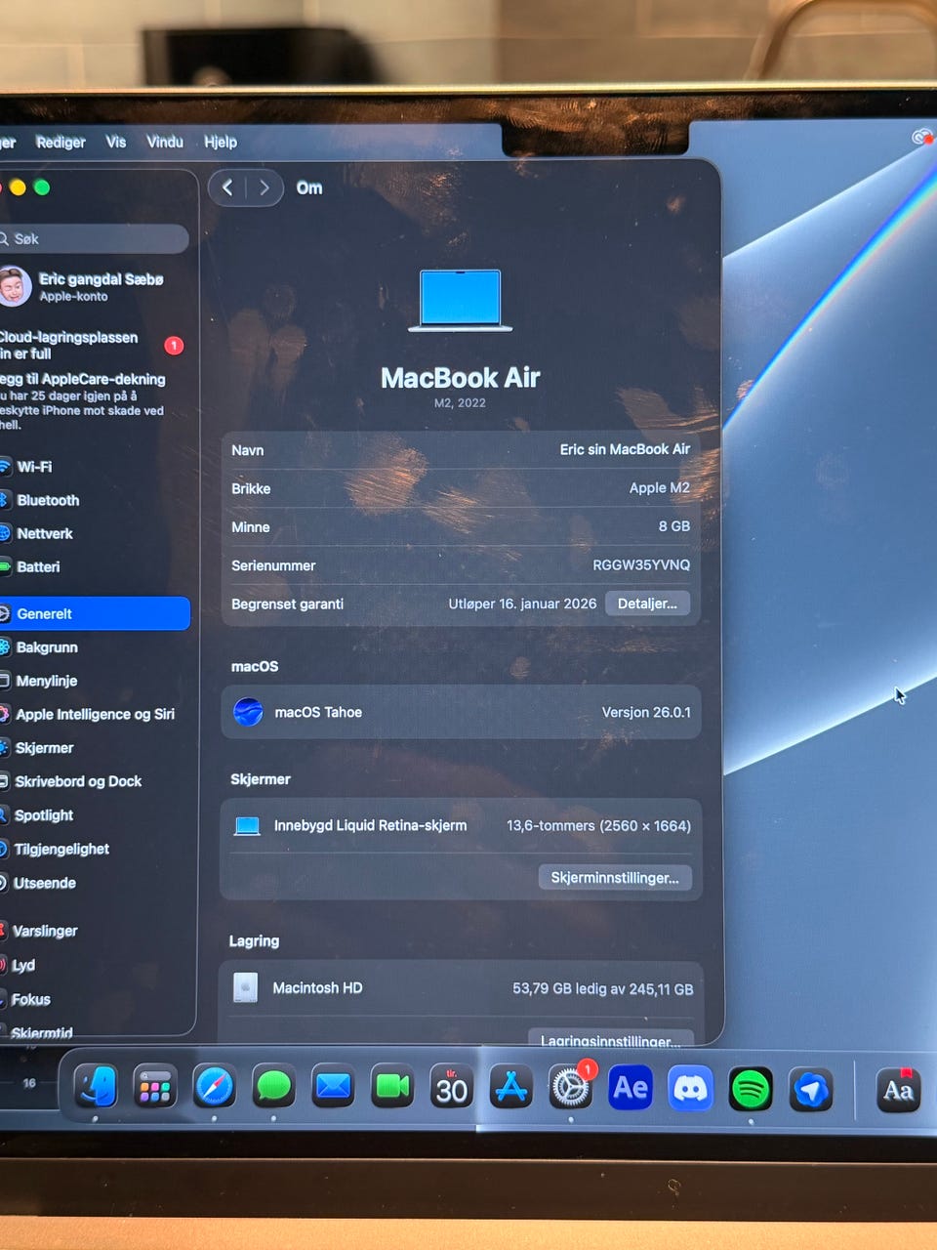The width and height of the screenshot is (937, 1250).
Task: Click the computer name Eric sin MacBook Air
Action: click(x=625, y=449)
